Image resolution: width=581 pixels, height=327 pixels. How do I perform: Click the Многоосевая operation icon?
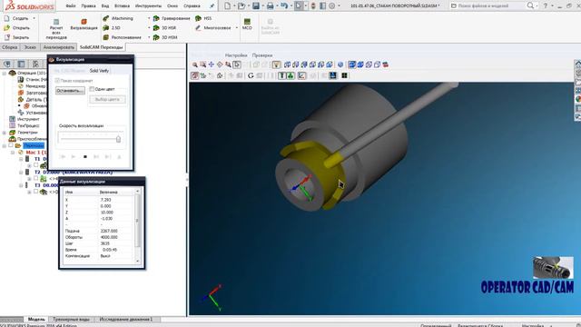tap(198, 28)
